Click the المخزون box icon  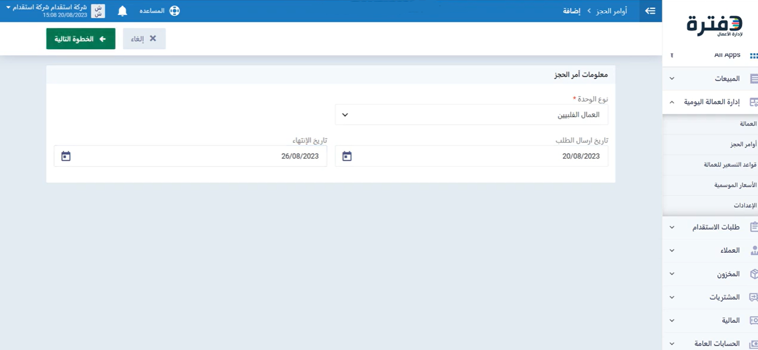click(754, 274)
